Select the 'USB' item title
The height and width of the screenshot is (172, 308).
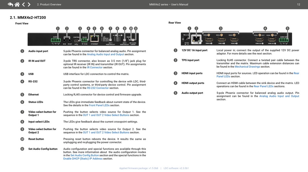31,74
